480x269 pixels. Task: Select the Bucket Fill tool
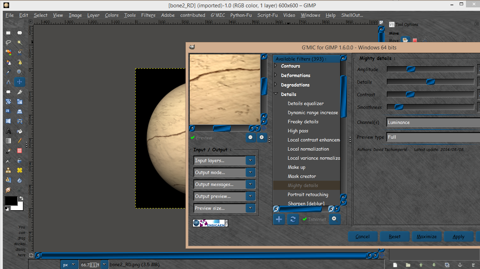click(20, 131)
